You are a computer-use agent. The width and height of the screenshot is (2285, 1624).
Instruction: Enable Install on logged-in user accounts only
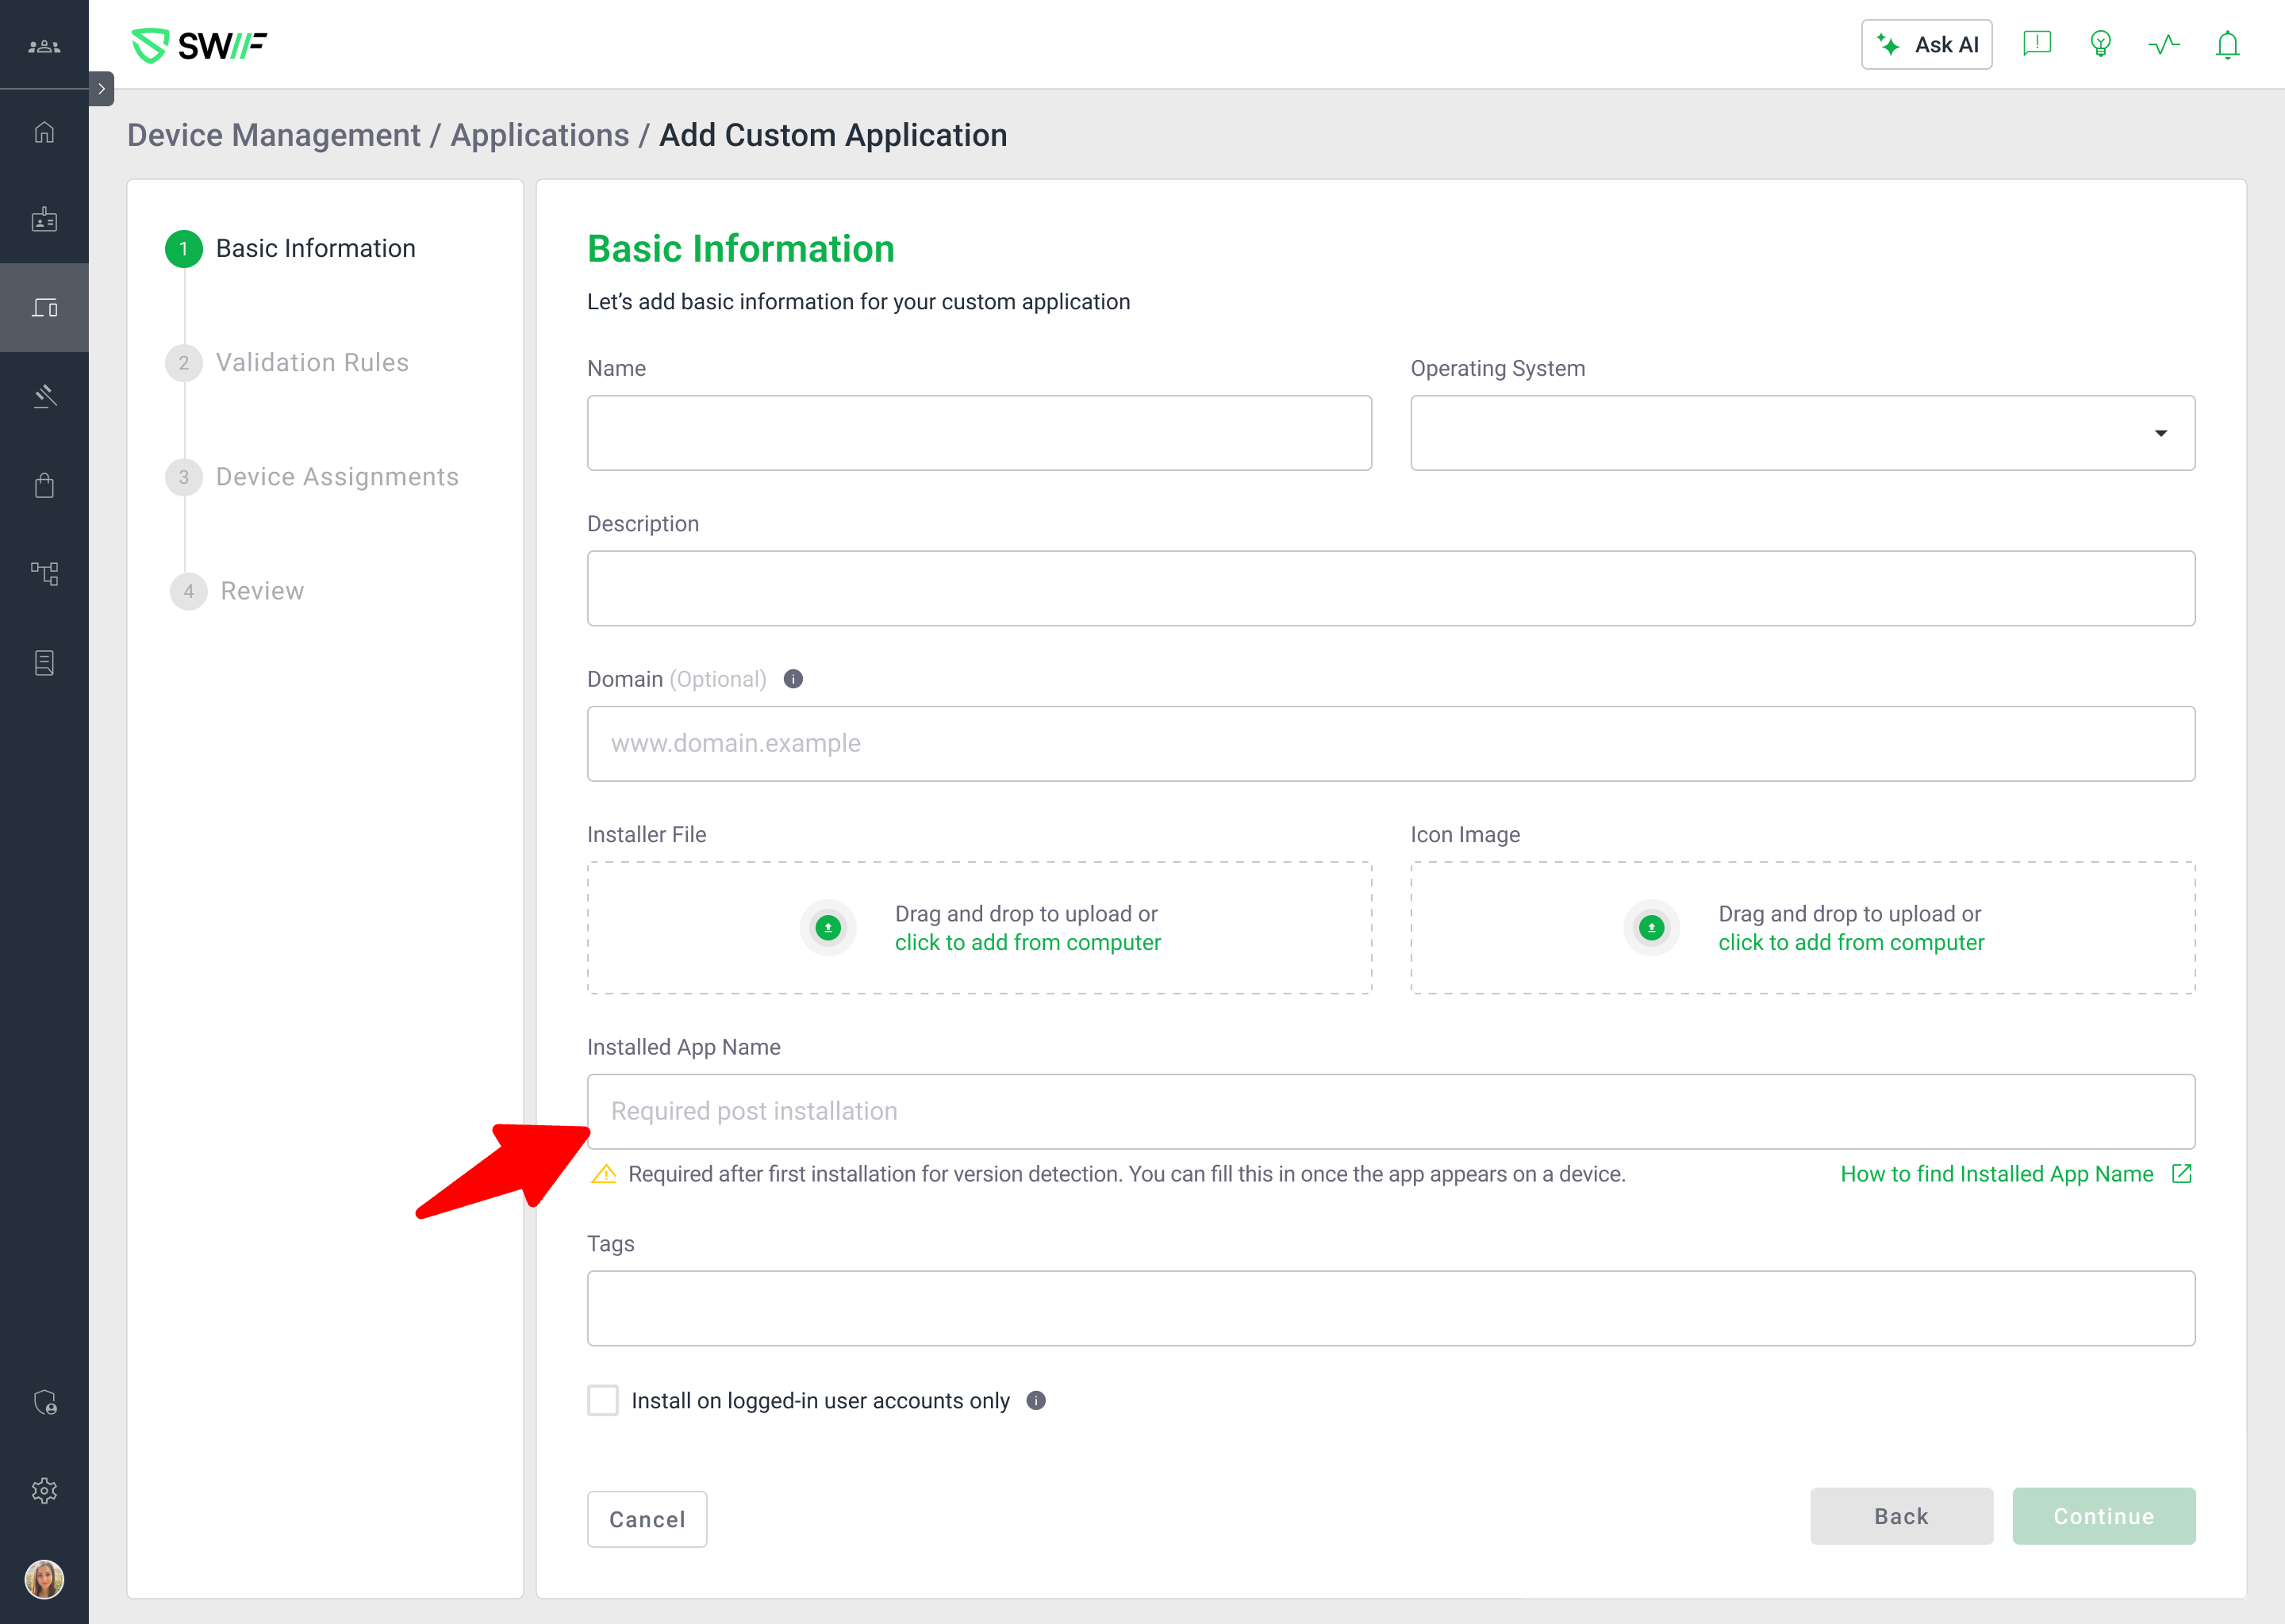pyautogui.click(x=602, y=1400)
